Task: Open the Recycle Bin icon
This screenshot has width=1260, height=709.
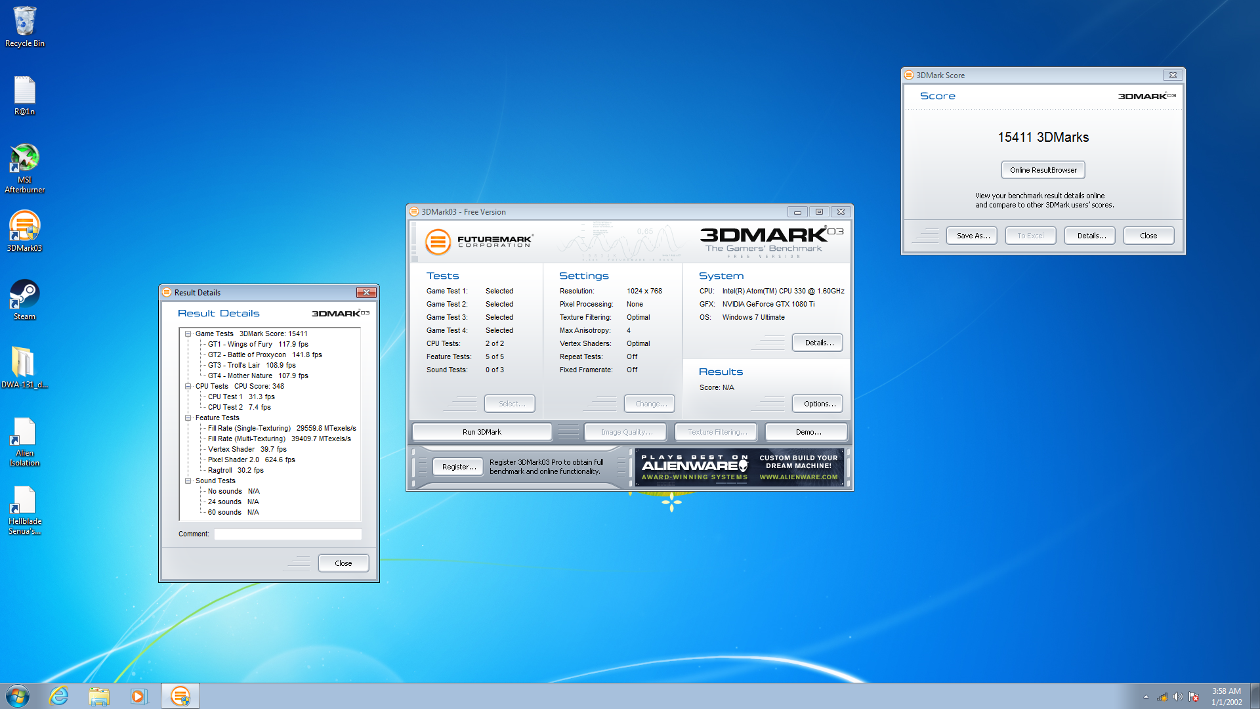Action: tap(24, 22)
